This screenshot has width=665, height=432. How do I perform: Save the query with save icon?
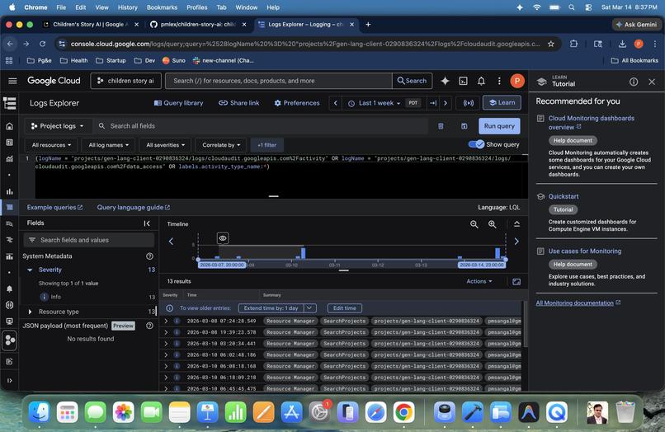(x=465, y=126)
